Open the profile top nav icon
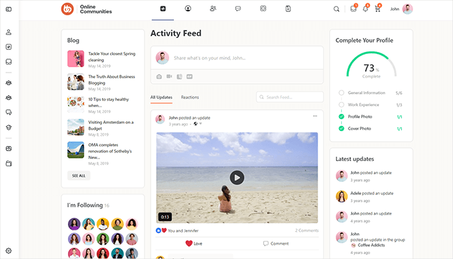Viewport: 453px width, 259px height. [x=188, y=9]
